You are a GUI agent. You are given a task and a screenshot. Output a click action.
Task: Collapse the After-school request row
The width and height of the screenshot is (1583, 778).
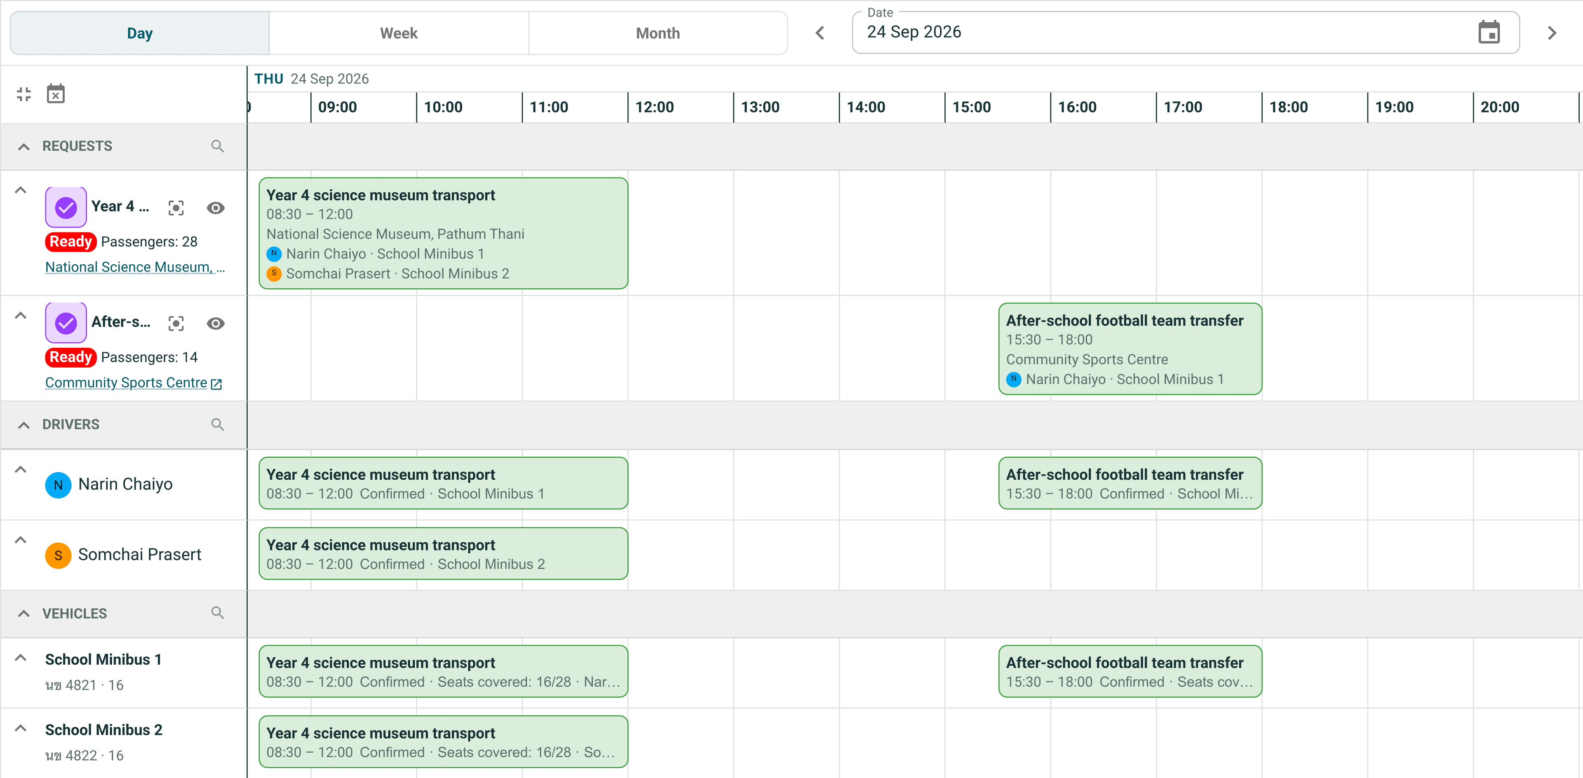(x=20, y=316)
